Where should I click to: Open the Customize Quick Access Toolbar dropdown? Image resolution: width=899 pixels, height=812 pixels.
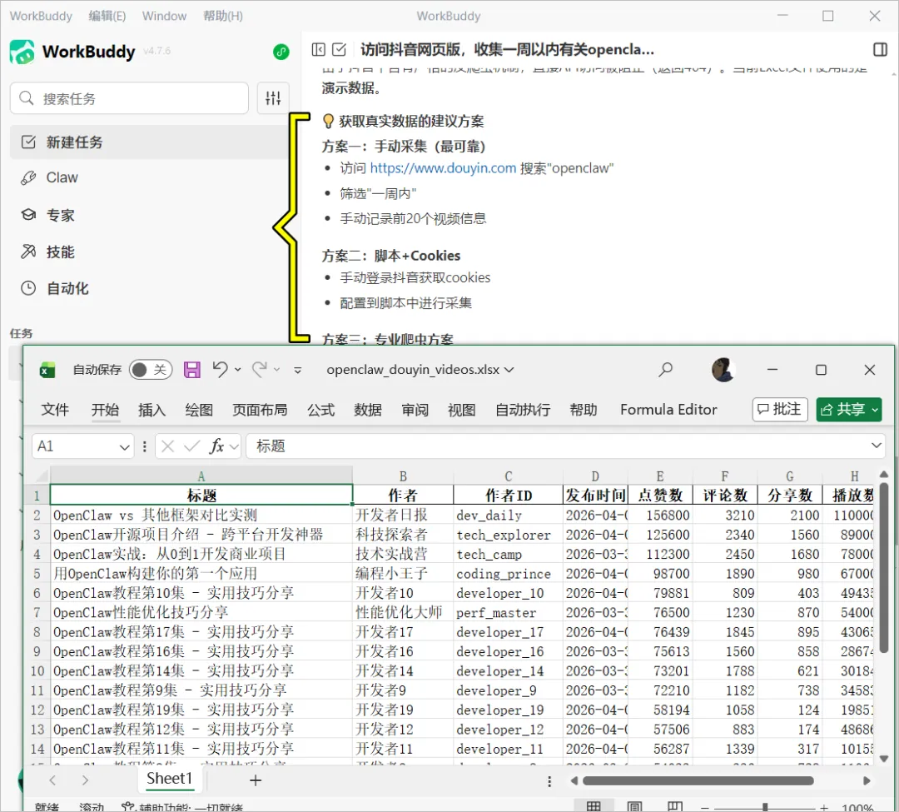[297, 371]
